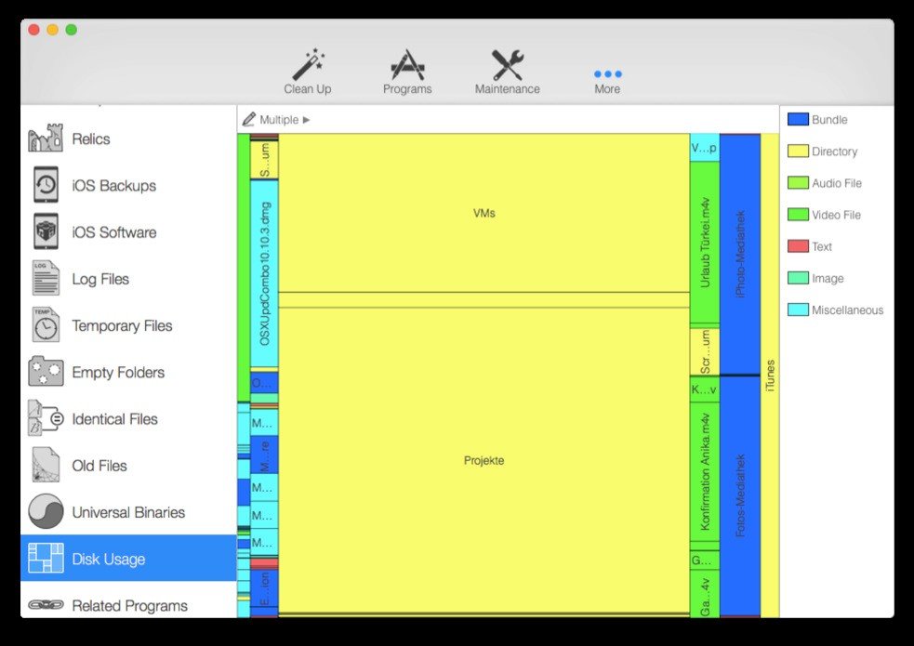The height and width of the screenshot is (646, 914).
Task: Select the Disk Usage treemap icon
Action: click(46, 558)
